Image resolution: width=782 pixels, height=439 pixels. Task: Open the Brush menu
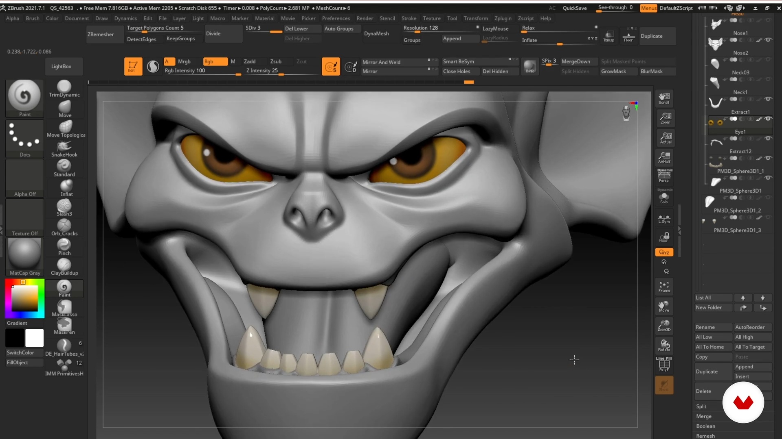33,18
